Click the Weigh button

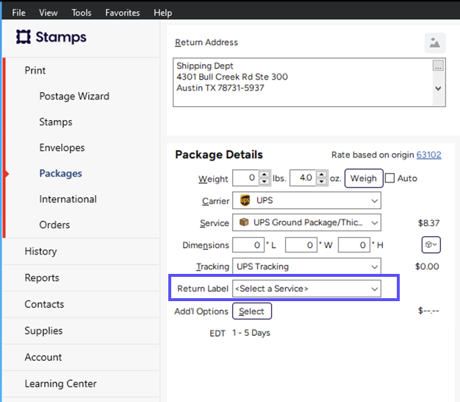(364, 178)
